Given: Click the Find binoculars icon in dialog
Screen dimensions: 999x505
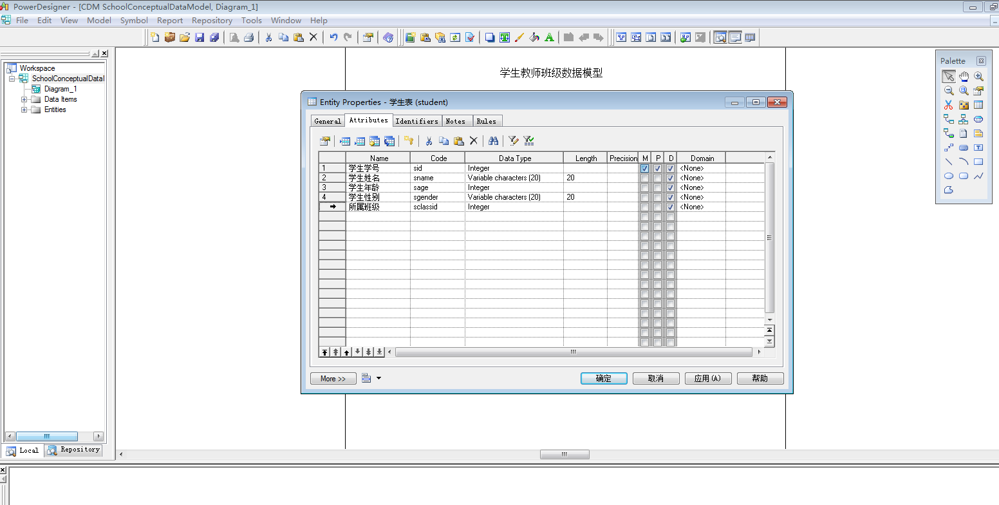Looking at the screenshot, I should click(x=494, y=140).
